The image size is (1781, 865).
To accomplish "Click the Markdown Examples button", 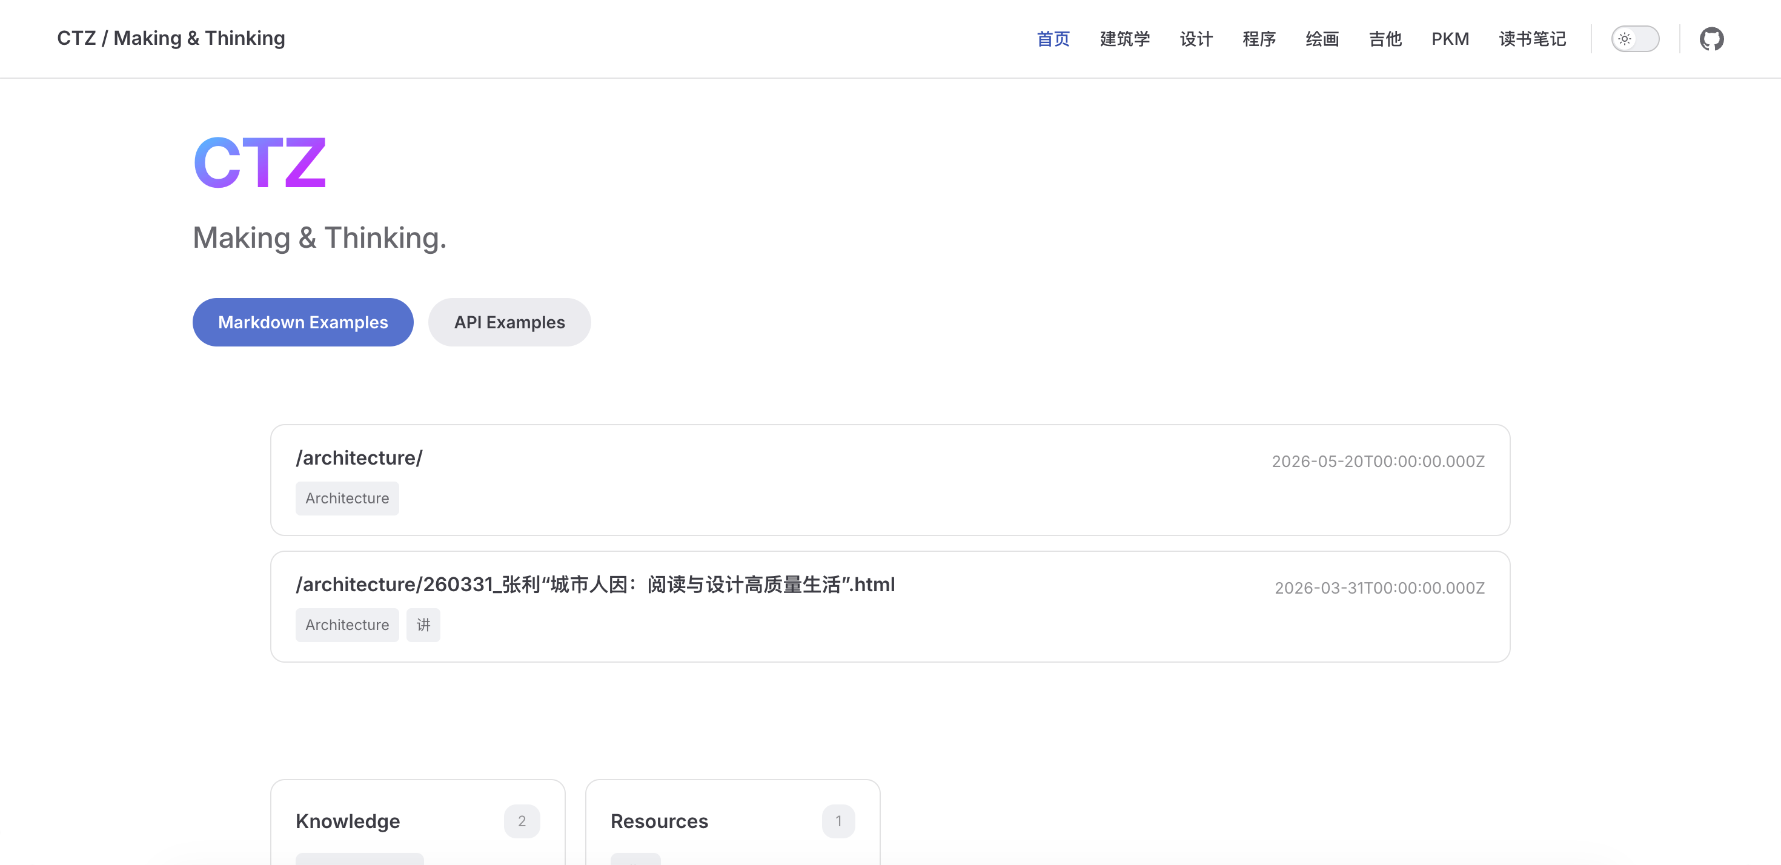I will 303,322.
